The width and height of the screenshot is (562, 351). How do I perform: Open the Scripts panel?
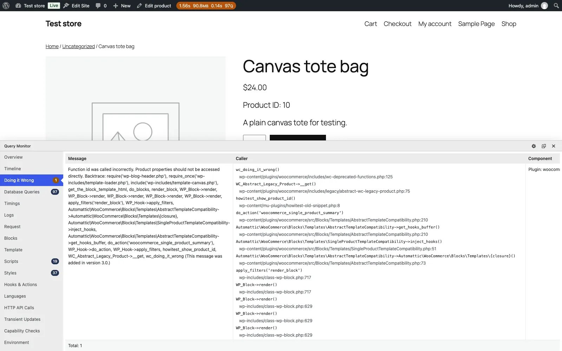(x=32, y=261)
